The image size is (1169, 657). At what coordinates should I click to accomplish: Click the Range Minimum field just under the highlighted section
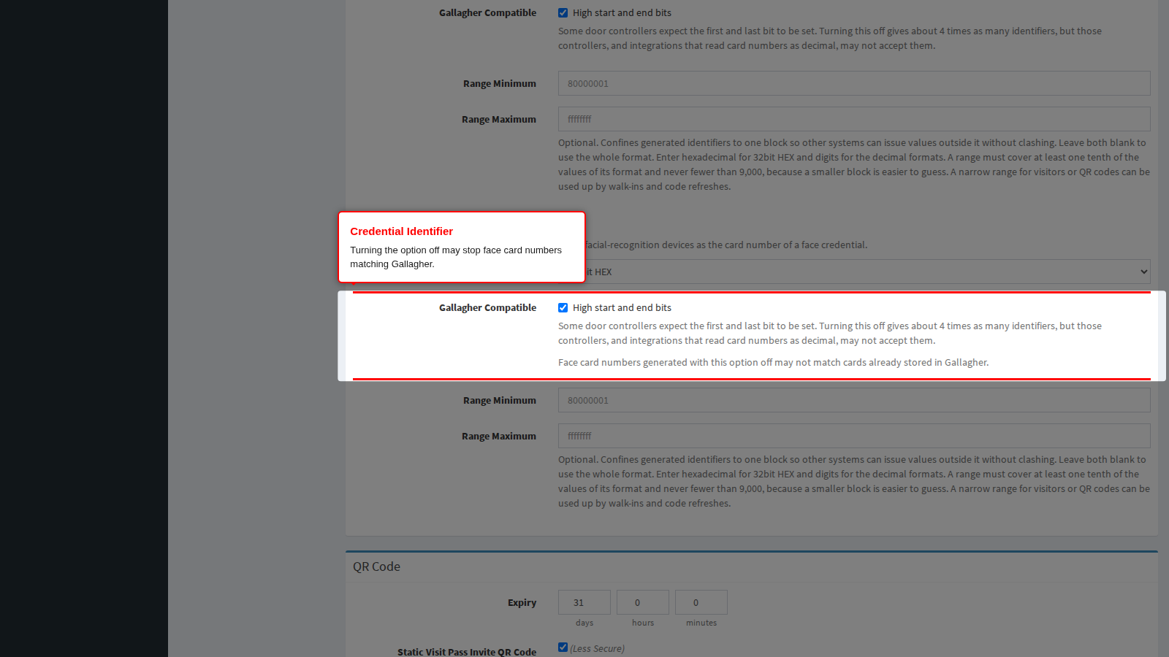pyautogui.click(x=854, y=400)
